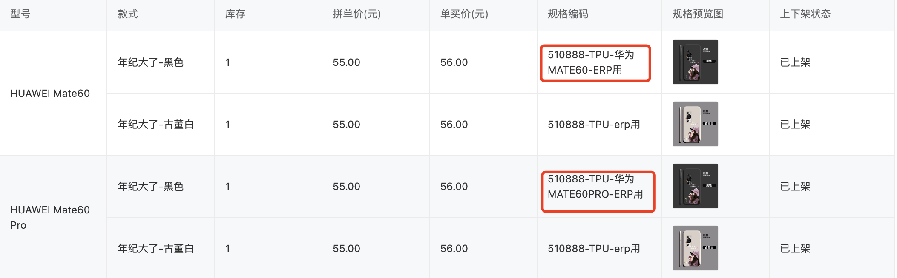Click the 拼单价(元) column header
The width and height of the screenshot is (897, 278).
point(356,14)
